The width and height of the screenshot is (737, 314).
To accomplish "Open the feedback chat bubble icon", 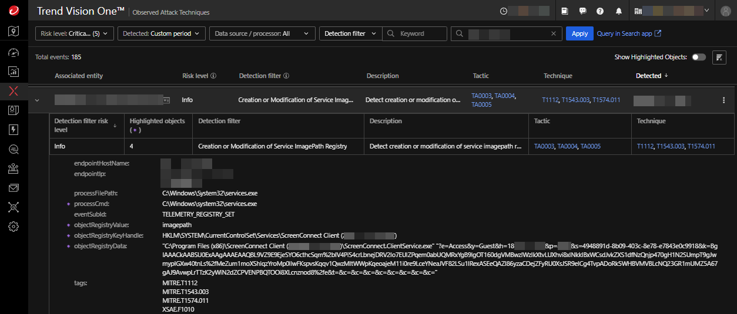I will tap(582, 11).
